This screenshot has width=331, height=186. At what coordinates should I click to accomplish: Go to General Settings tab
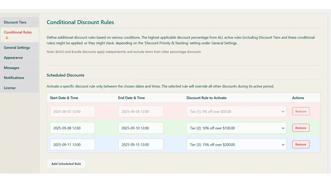click(17, 48)
